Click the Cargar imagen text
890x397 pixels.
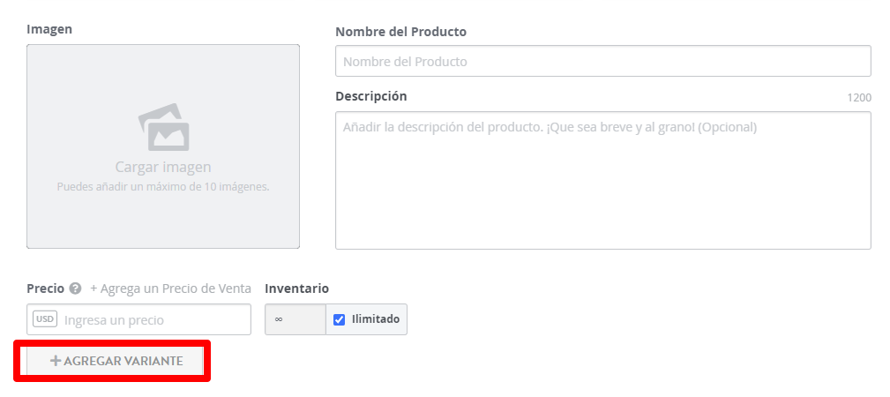[x=163, y=167]
